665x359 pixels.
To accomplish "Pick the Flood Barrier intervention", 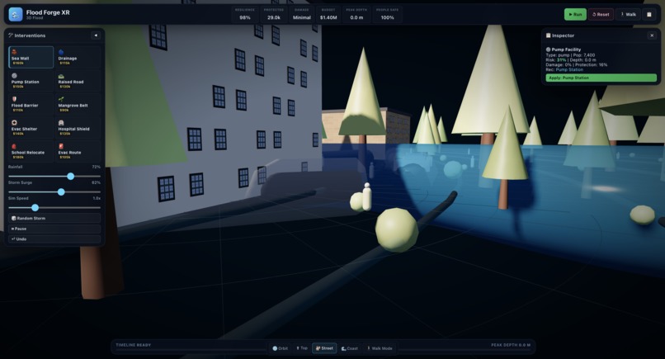I will [x=31, y=104].
